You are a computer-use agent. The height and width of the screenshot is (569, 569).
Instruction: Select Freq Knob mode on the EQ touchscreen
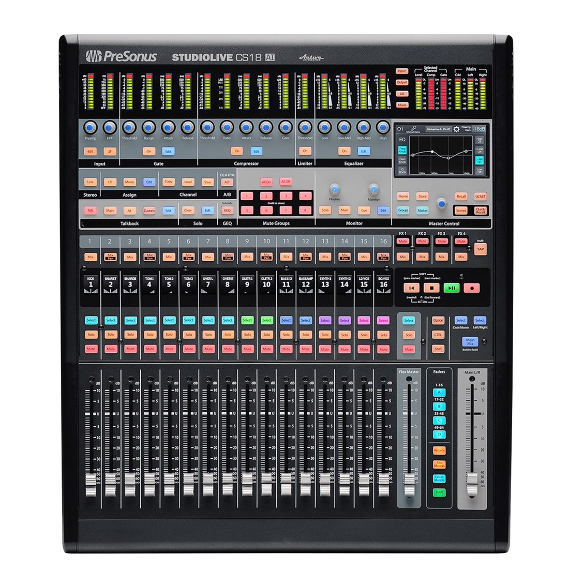click(402, 150)
